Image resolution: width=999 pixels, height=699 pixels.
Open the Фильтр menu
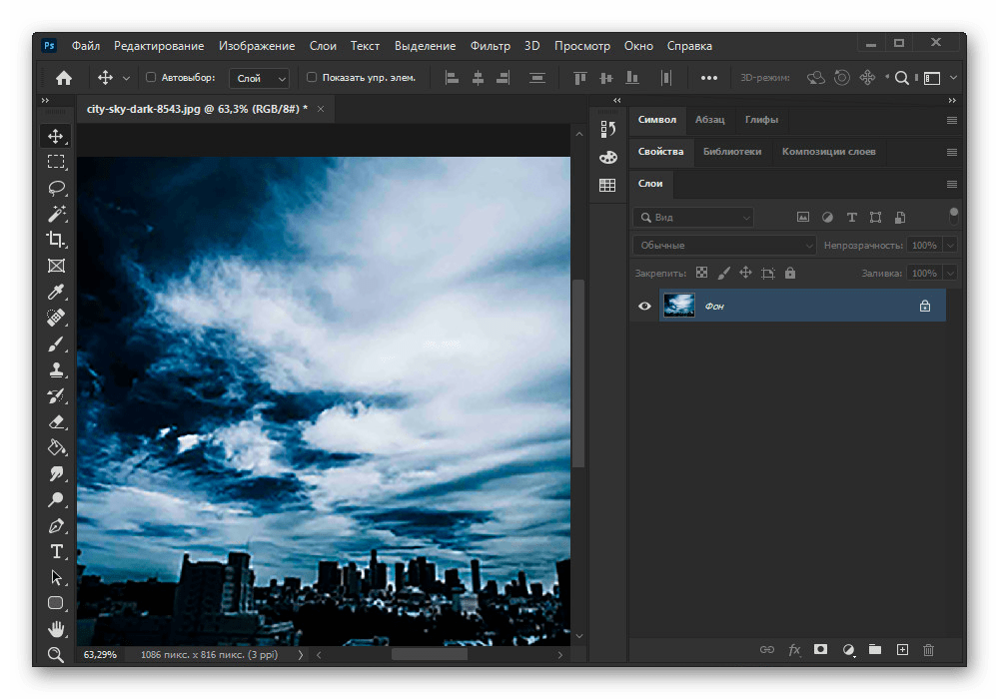pos(490,46)
